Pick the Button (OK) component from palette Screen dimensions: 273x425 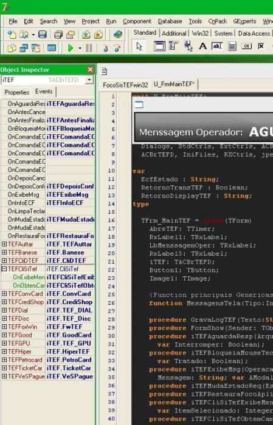(x=246, y=46)
